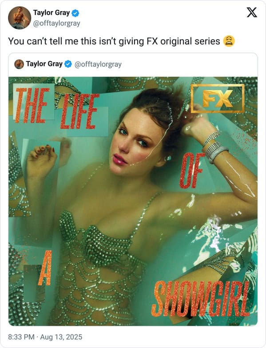The image size is (266, 348).
Task: Open the gray @offtaylorgray handle under the main name
Action: (x=56, y=23)
